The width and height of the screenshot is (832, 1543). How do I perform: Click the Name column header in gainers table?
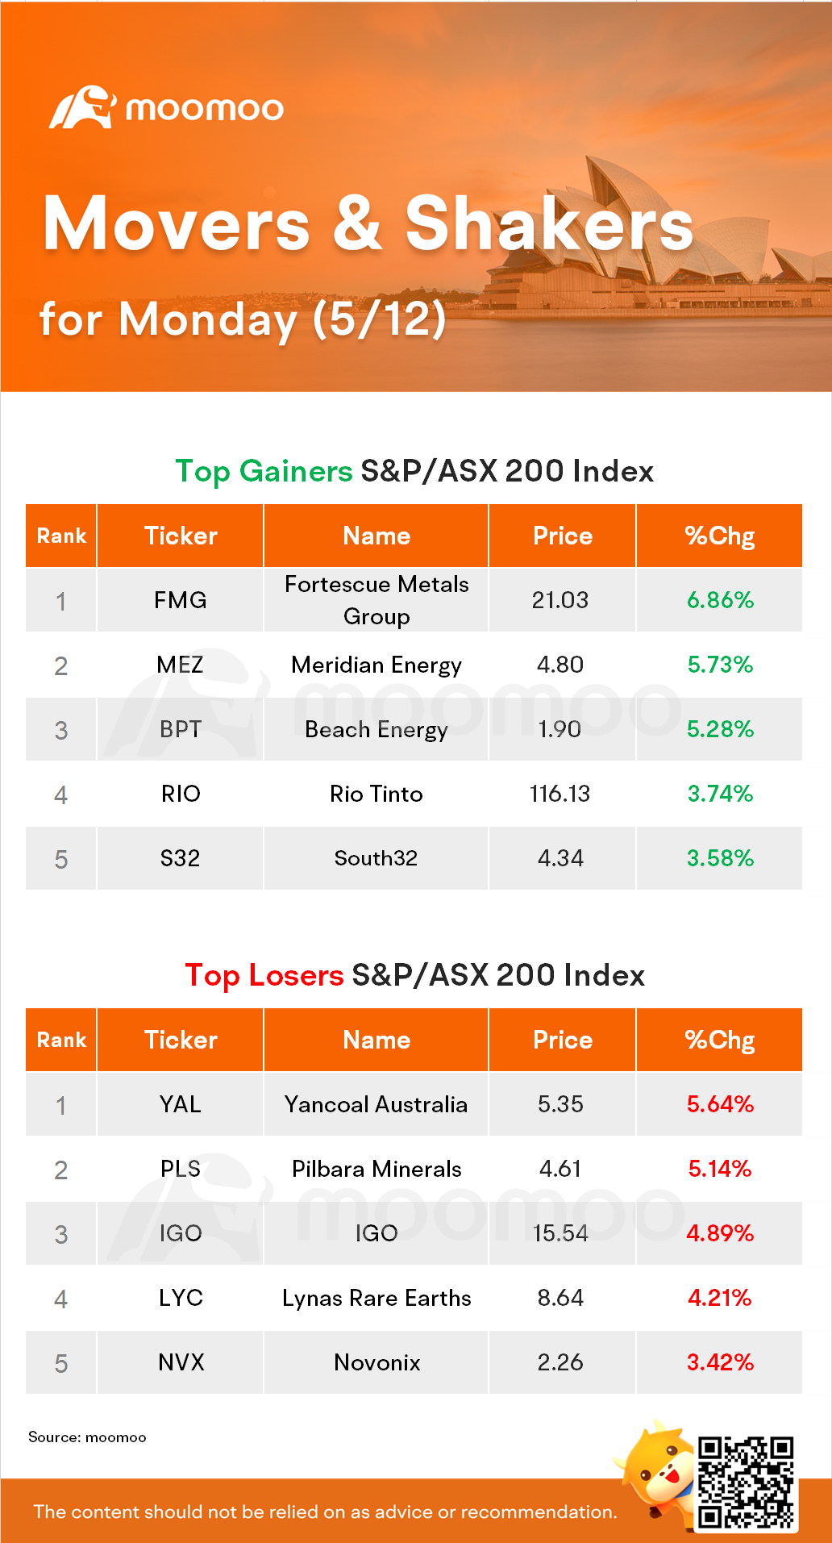(x=376, y=536)
